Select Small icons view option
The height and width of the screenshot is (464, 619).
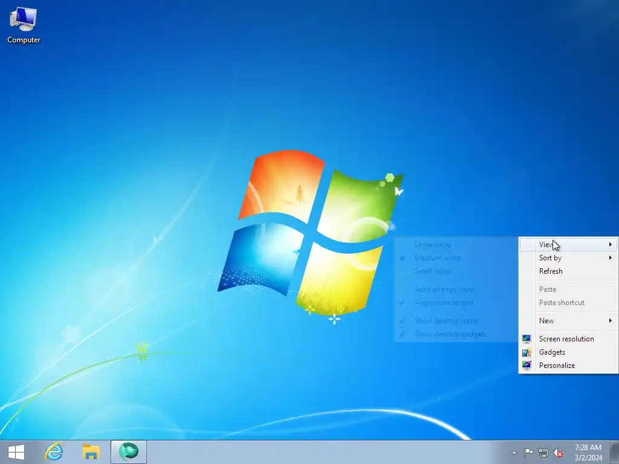[456, 271]
